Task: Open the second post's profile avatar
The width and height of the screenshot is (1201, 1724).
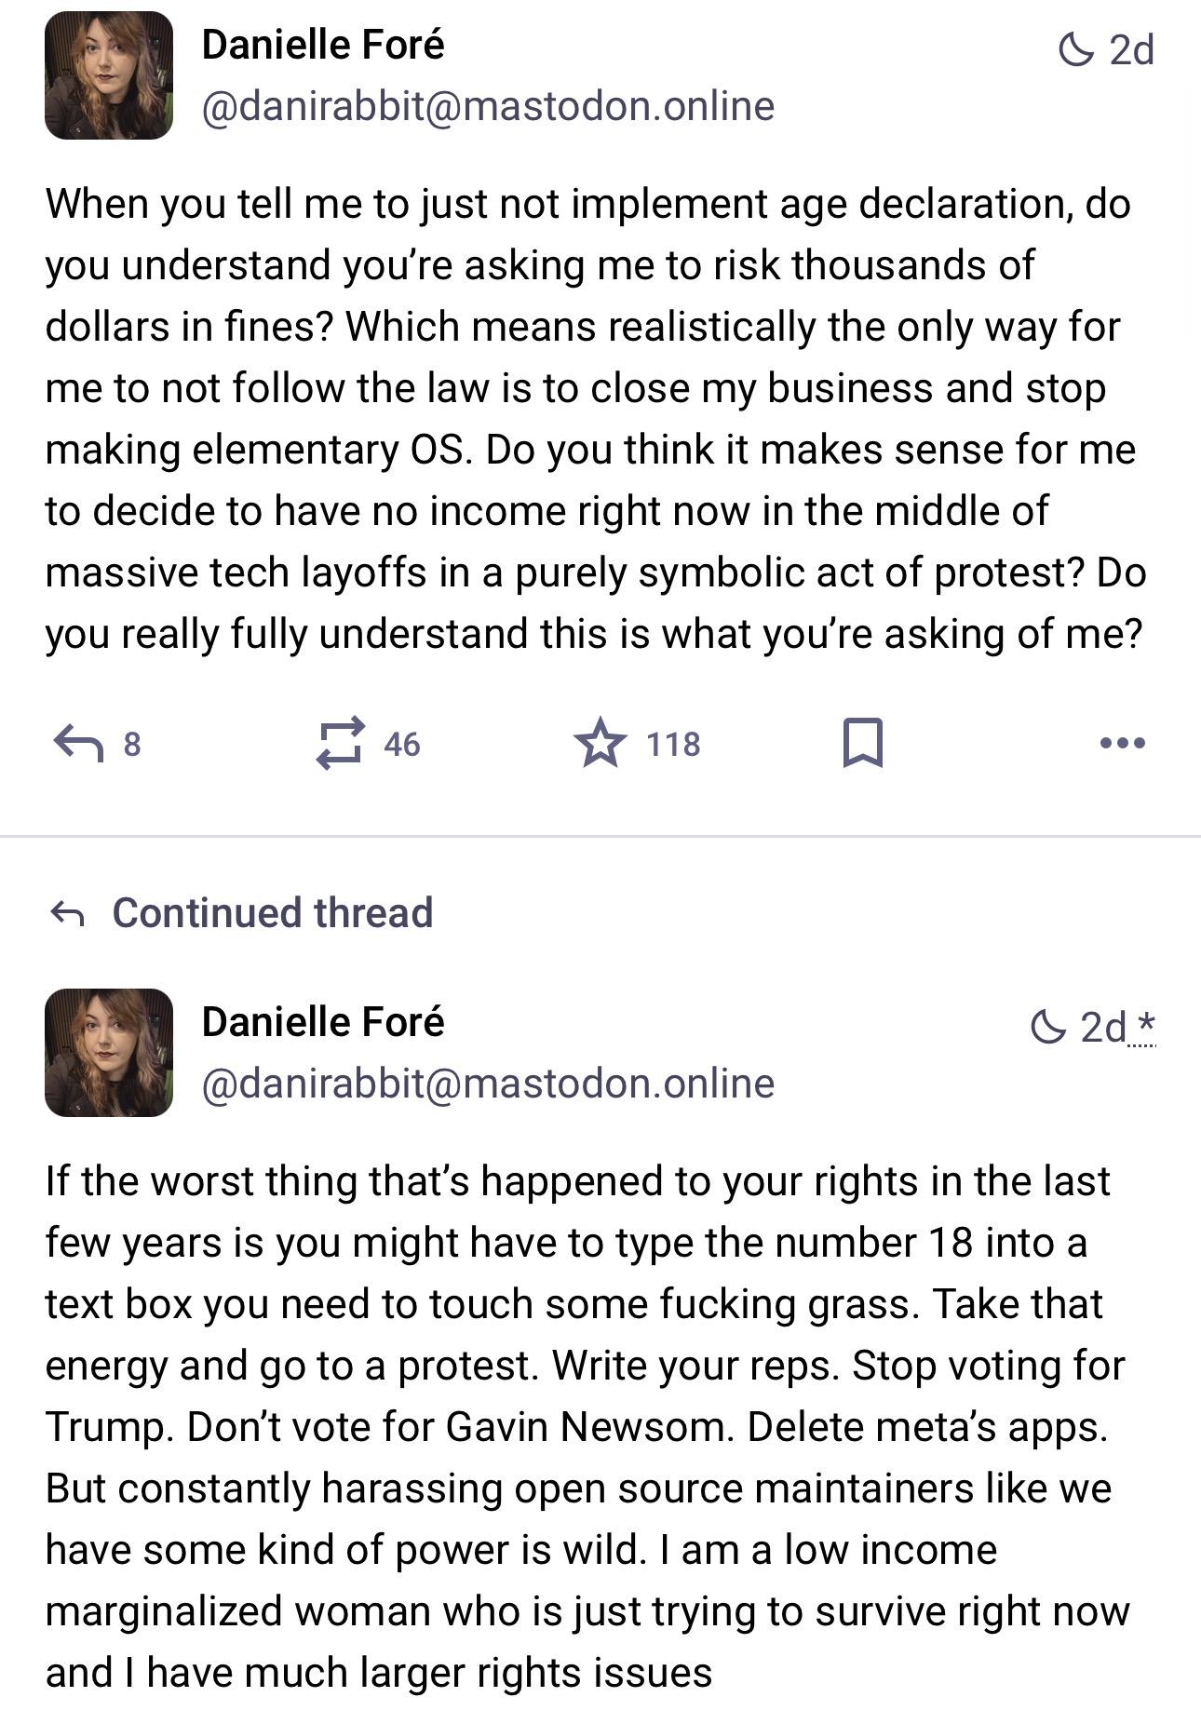Action: coord(109,1053)
